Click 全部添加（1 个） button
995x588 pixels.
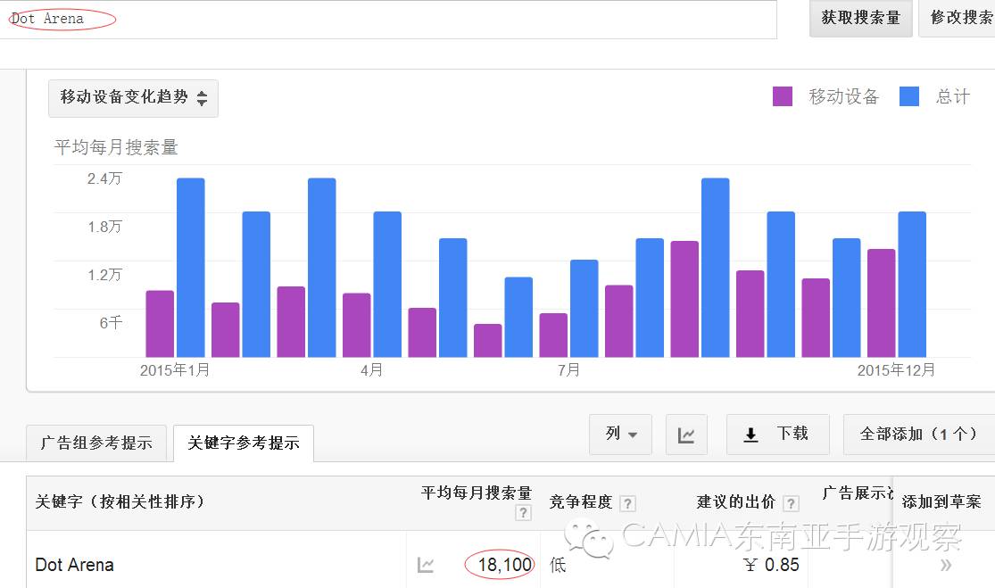(x=919, y=435)
